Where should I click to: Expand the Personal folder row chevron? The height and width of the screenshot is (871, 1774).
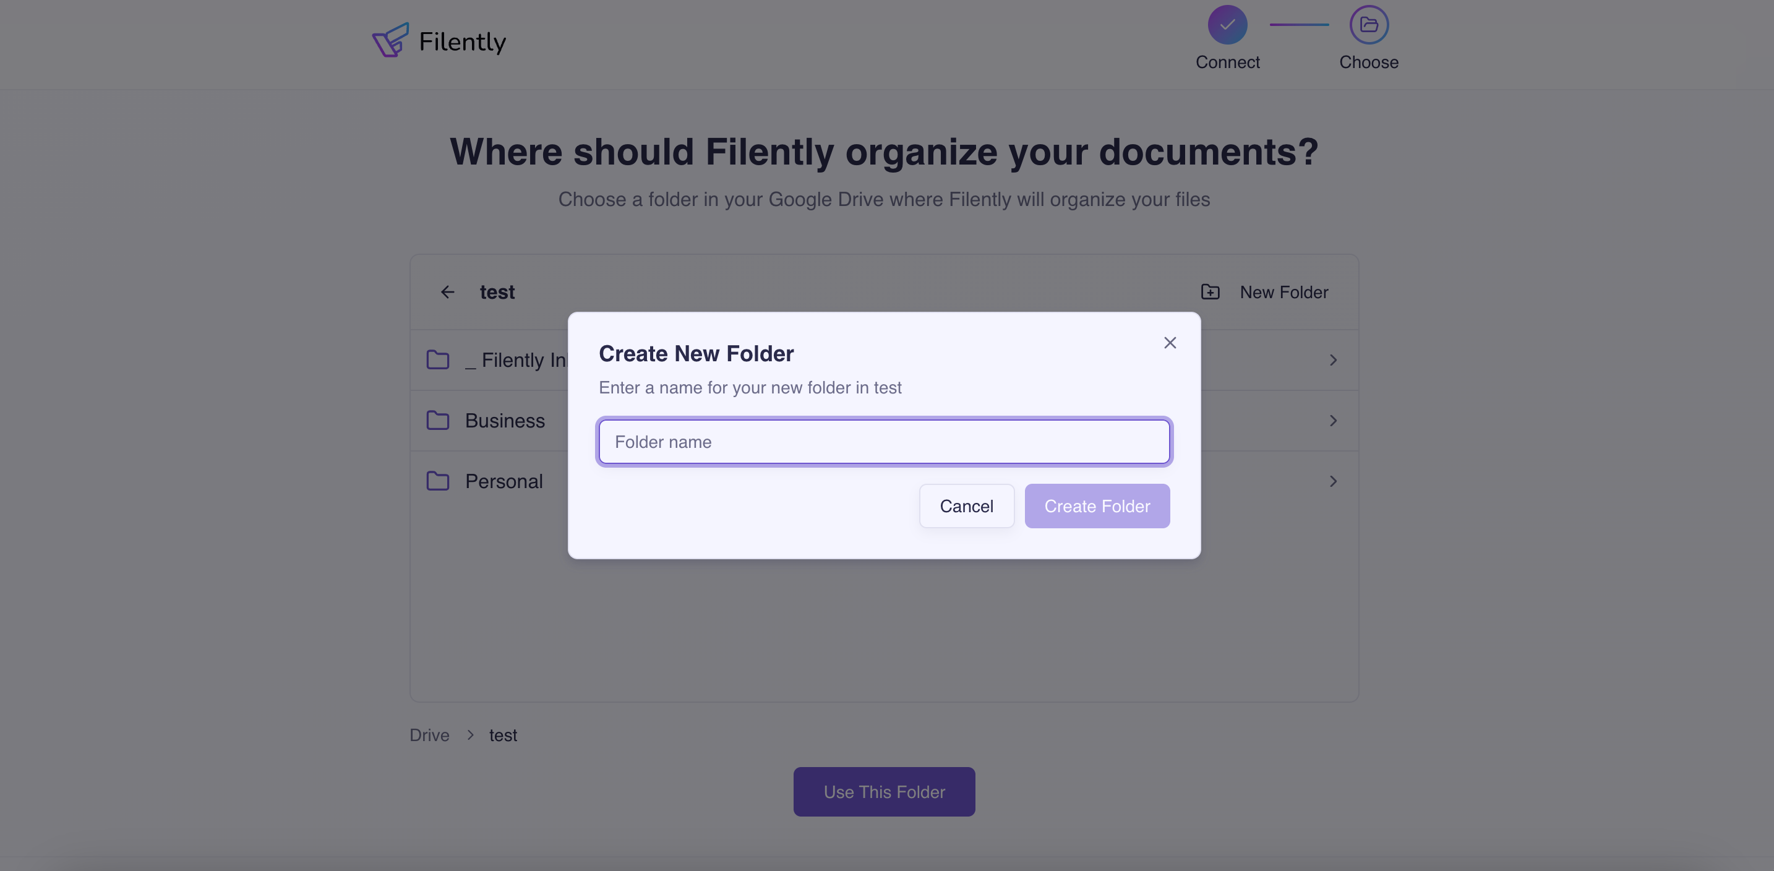coord(1333,481)
